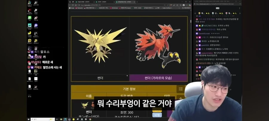This screenshot has width=269, height=121.
Task: Open Task View on the taskbar
Action: click(x=57, y=119)
